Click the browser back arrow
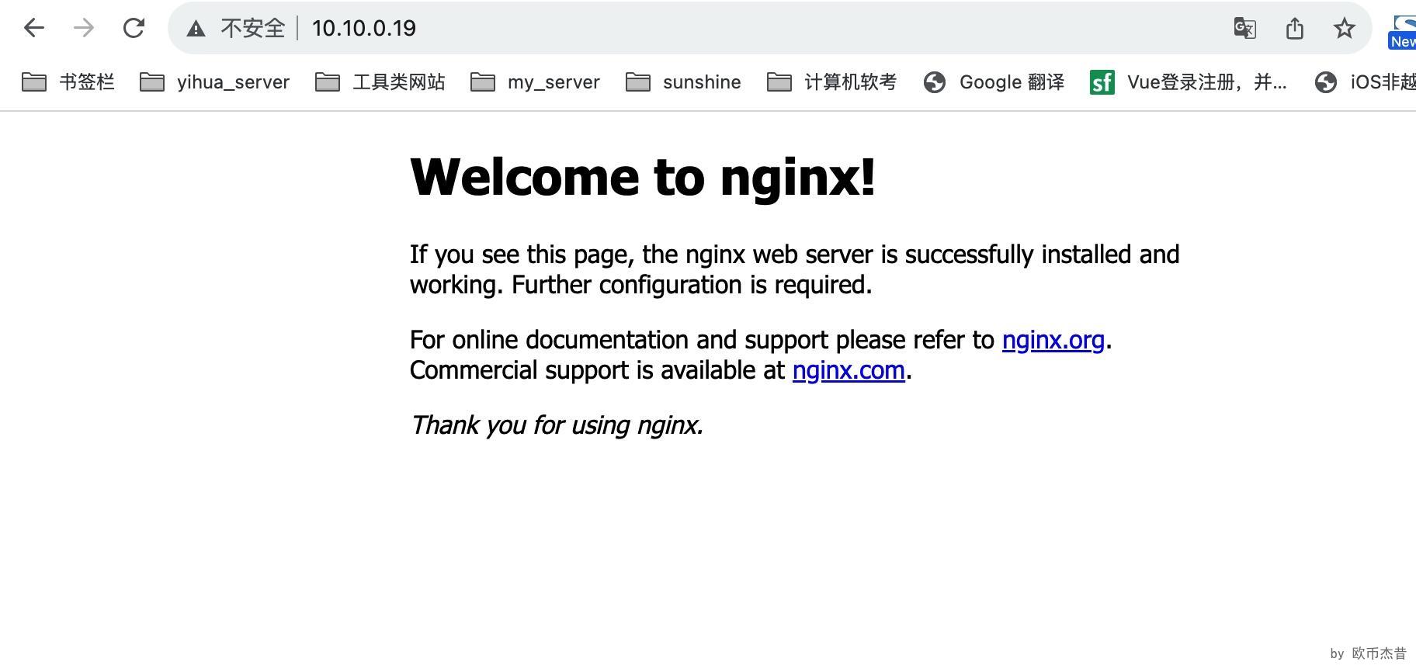 [34, 29]
